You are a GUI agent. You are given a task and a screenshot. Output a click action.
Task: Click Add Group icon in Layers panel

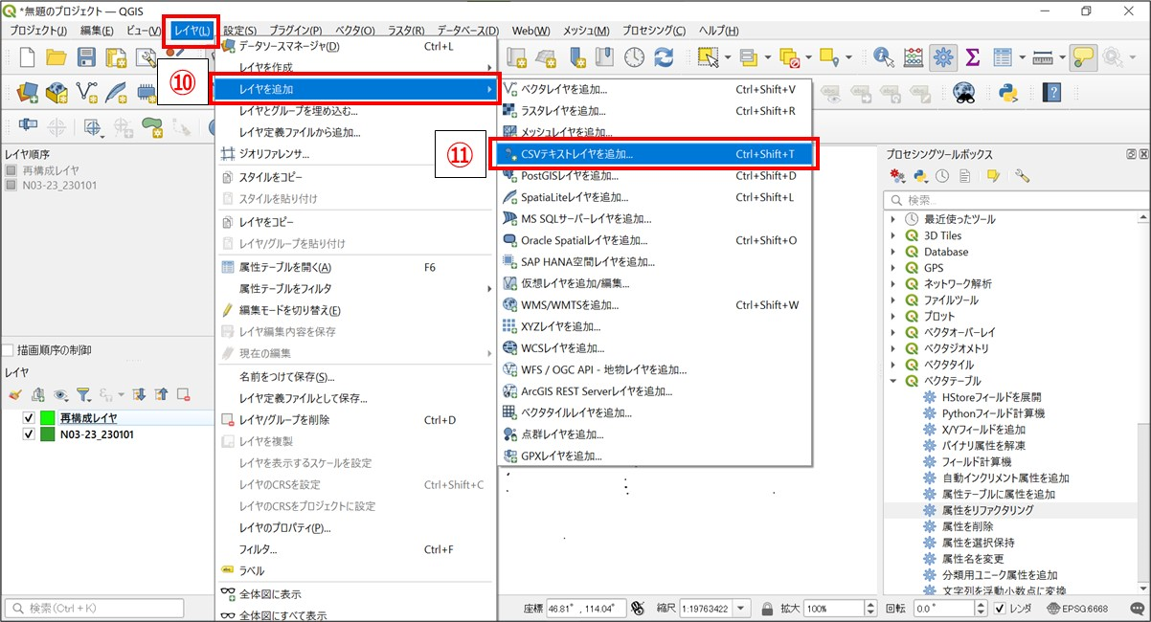click(x=37, y=393)
